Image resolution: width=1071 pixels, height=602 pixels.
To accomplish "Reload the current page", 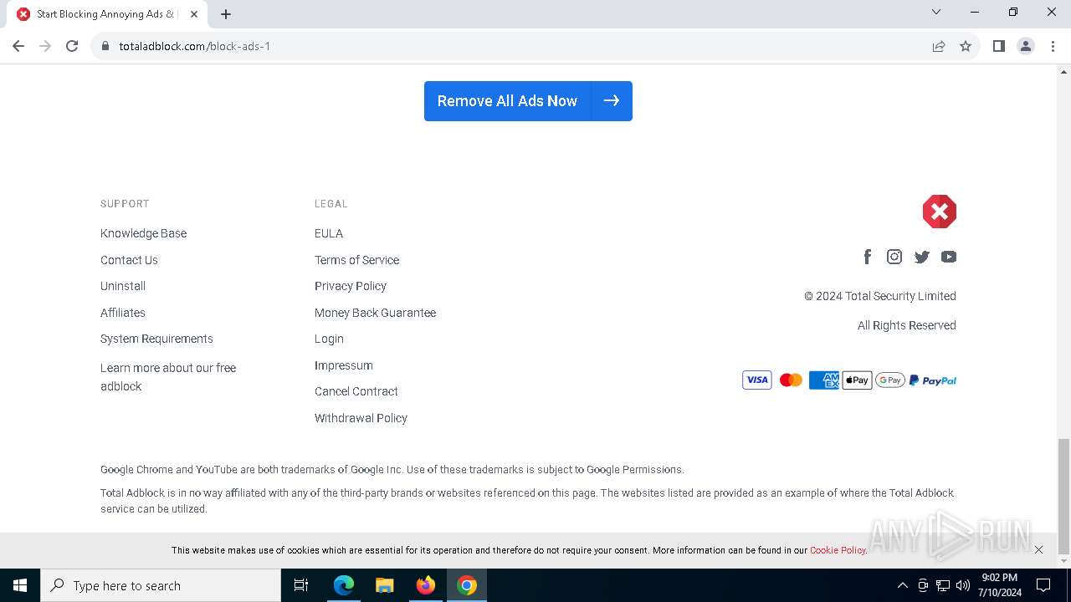I will (x=72, y=46).
